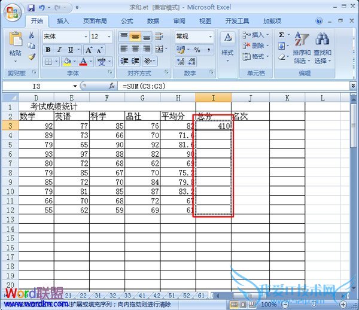Toggle wrap text
The image size is (359, 310).
[x=159, y=37]
